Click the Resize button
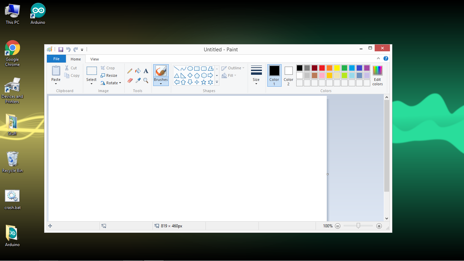Viewport: 464px width, 261px height. click(109, 75)
